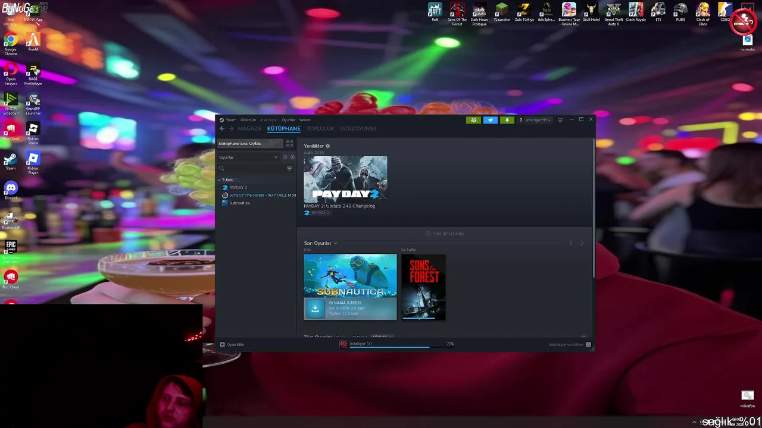Open Grand Theft Auto V desktop shortcut

click(x=614, y=14)
